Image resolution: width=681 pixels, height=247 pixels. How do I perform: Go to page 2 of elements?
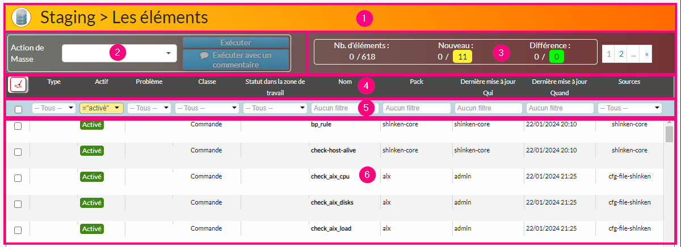621,54
